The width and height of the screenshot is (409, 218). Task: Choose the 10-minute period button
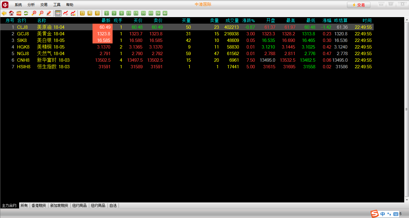[x=129, y=13]
